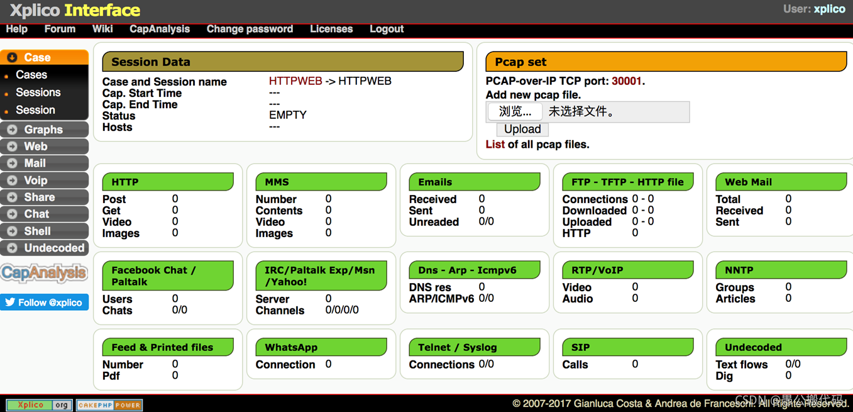Click the pcap file chooser field
Image resolution: width=853 pixels, height=412 pixels.
(x=588, y=111)
